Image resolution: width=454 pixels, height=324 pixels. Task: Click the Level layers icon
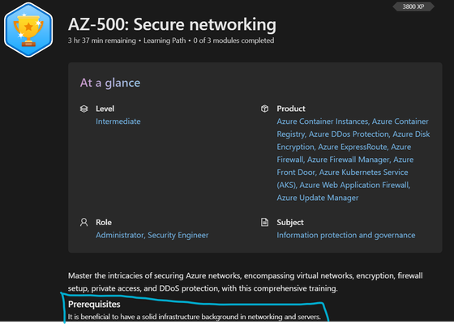tap(84, 109)
